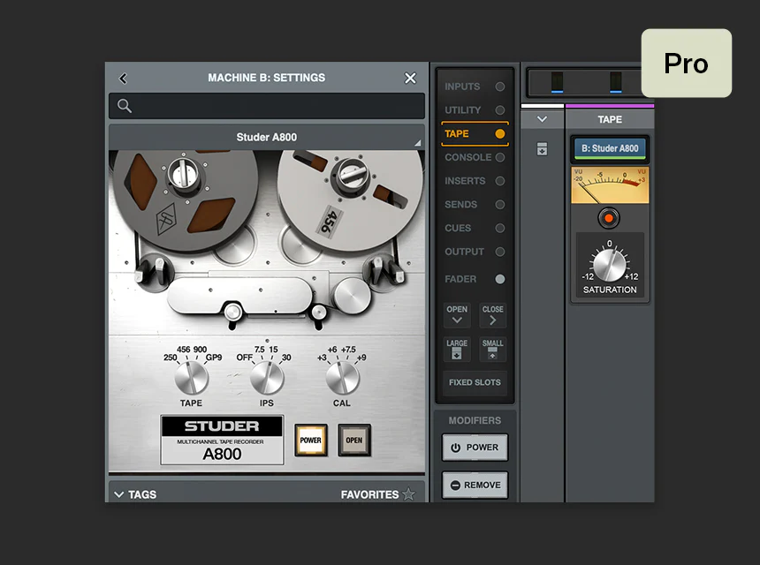Click the first channel meter indicator
The image size is (760, 565).
pyautogui.click(x=558, y=82)
